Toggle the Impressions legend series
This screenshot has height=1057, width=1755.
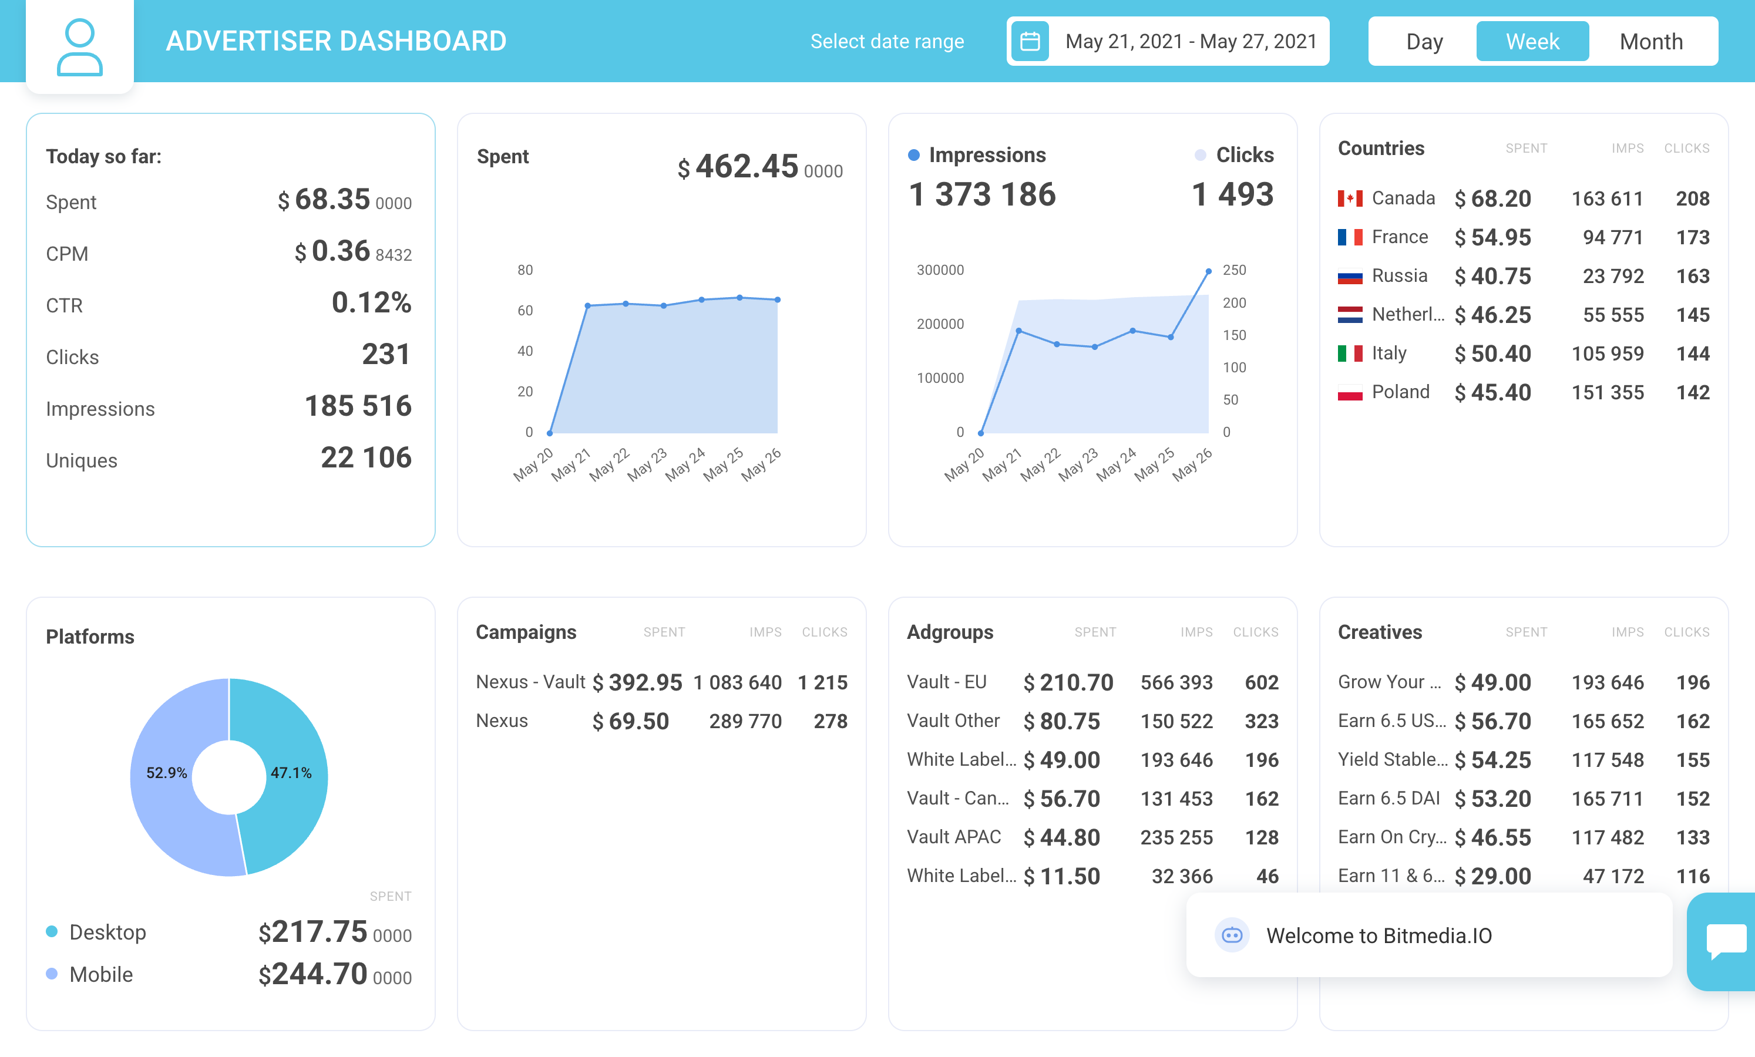tap(977, 154)
